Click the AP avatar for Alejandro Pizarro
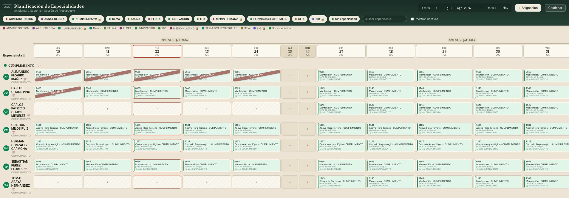Image resolution: width=569 pixels, height=198 pixels. [x=6, y=77]
